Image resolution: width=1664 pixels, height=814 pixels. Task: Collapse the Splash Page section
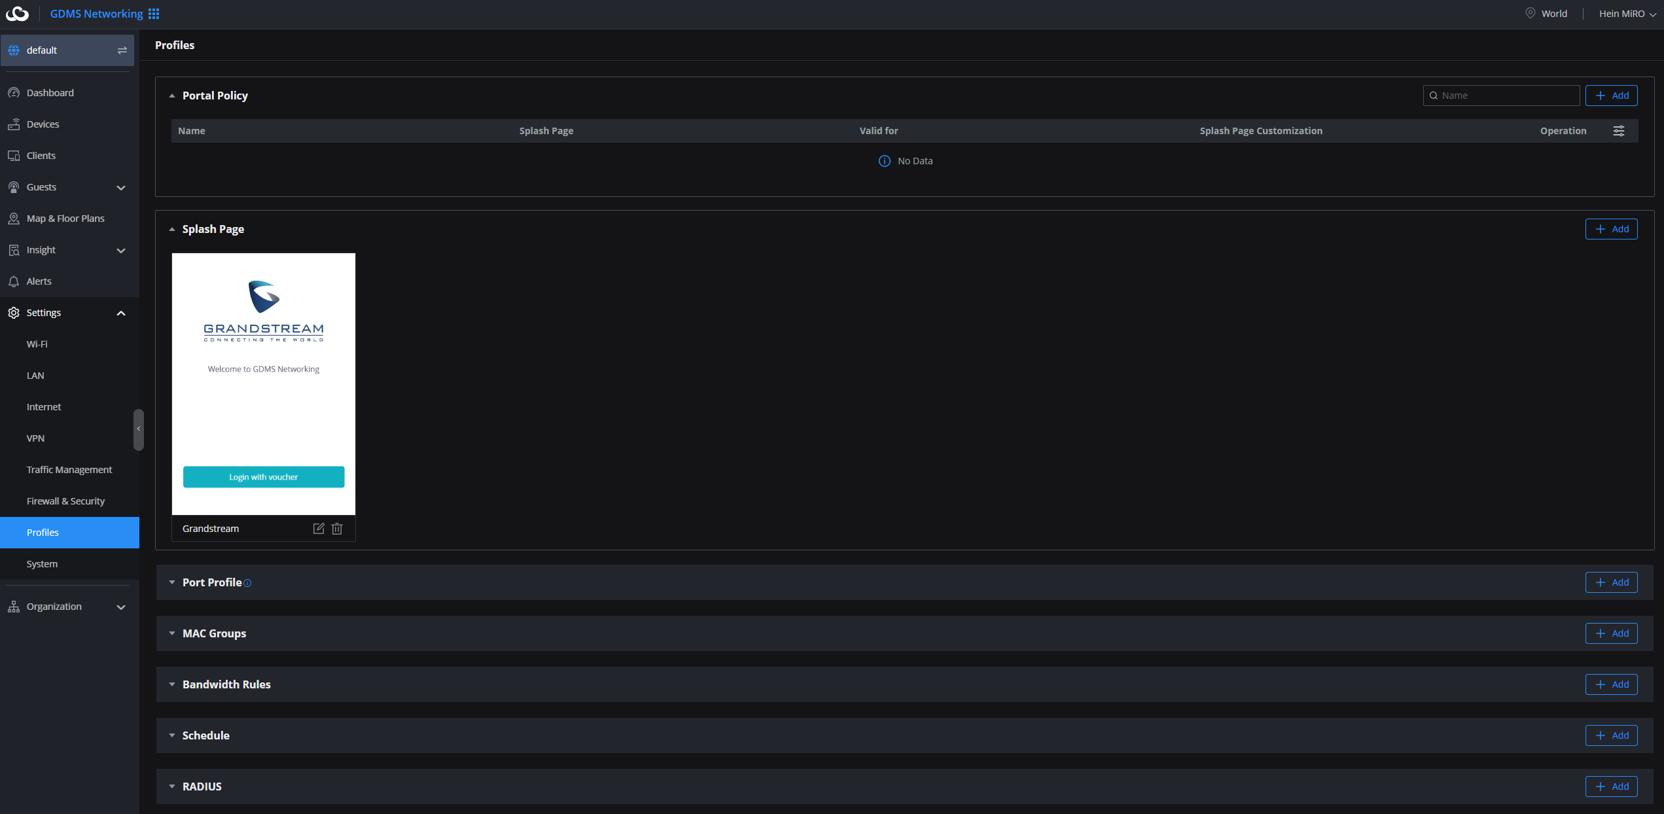tap(172, 230)
